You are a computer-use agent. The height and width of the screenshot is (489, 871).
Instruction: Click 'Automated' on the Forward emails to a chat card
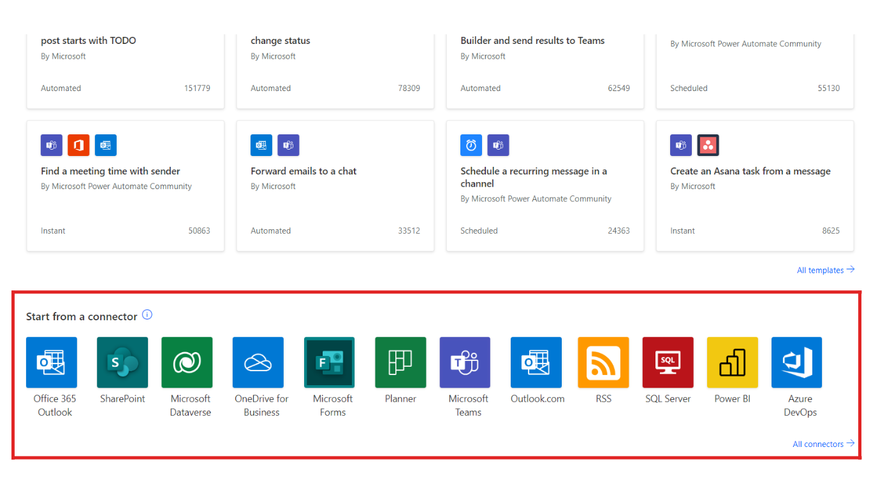point(270,230)
